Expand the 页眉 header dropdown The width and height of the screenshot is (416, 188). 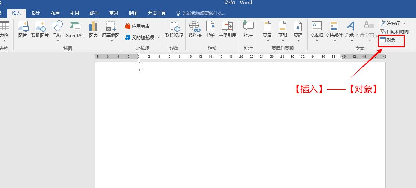point(267,41)
